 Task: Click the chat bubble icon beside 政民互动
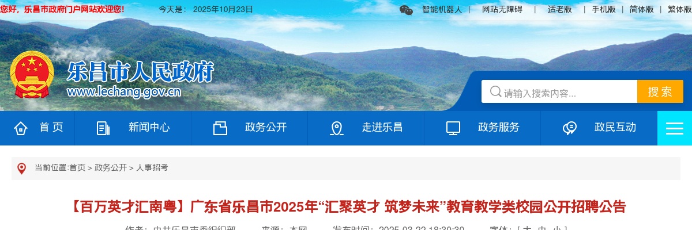[570, 128]
